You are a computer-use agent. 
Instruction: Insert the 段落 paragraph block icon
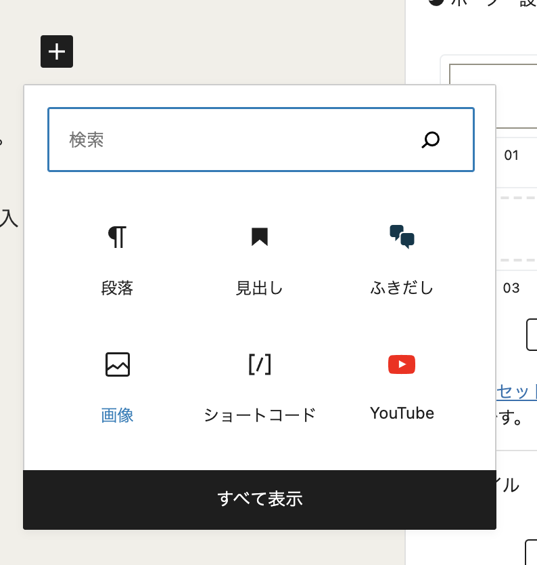point(117,236)
